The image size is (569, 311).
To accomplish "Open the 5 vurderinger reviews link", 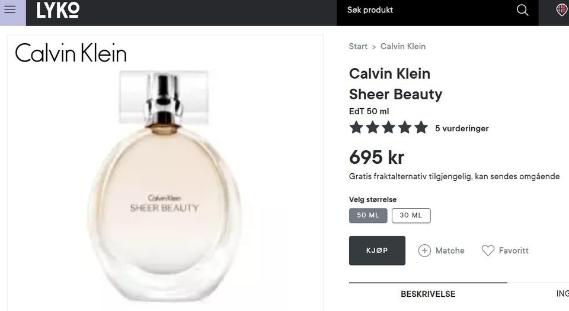I will (x=462, y=128).
